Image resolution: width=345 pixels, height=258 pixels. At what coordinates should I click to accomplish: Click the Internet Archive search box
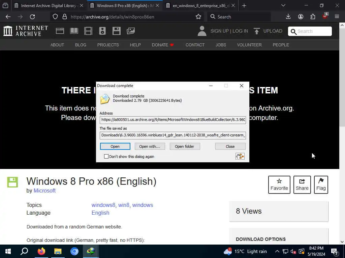click(x=310, y=31)
